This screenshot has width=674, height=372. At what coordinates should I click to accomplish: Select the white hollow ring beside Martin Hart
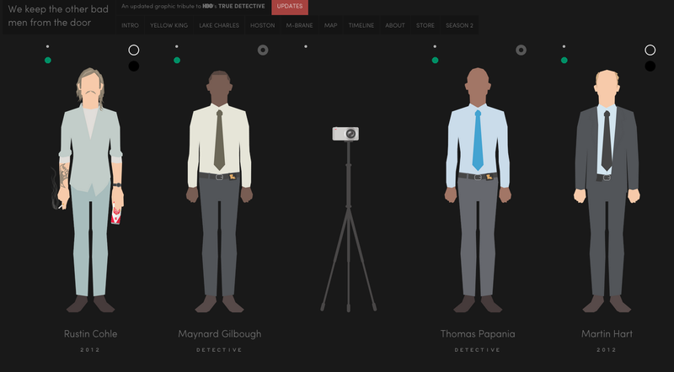click(650, 50)
